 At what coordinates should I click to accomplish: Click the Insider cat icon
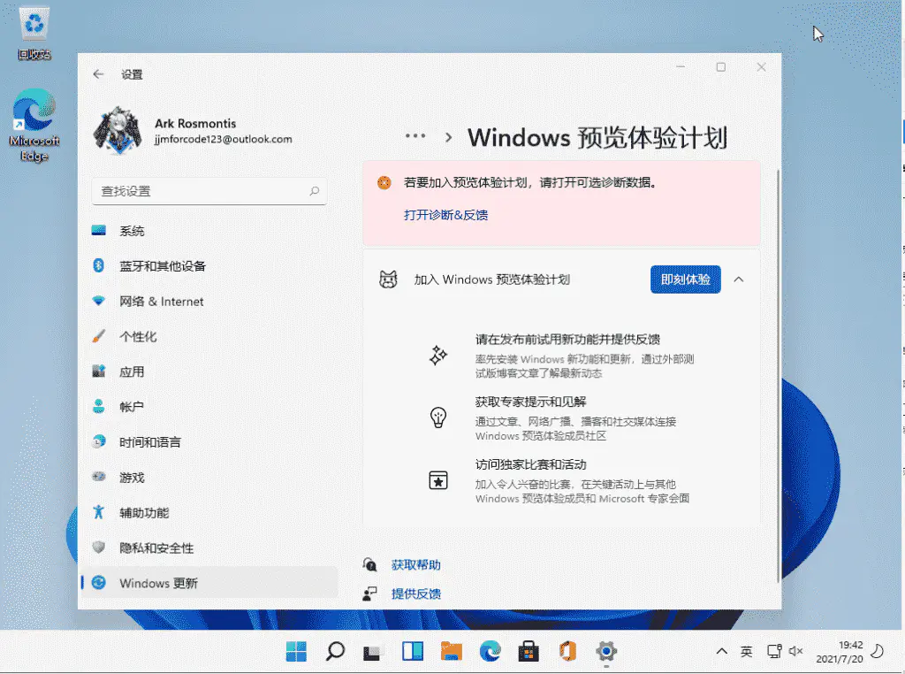pyautogui.click(x=388, y=280)
